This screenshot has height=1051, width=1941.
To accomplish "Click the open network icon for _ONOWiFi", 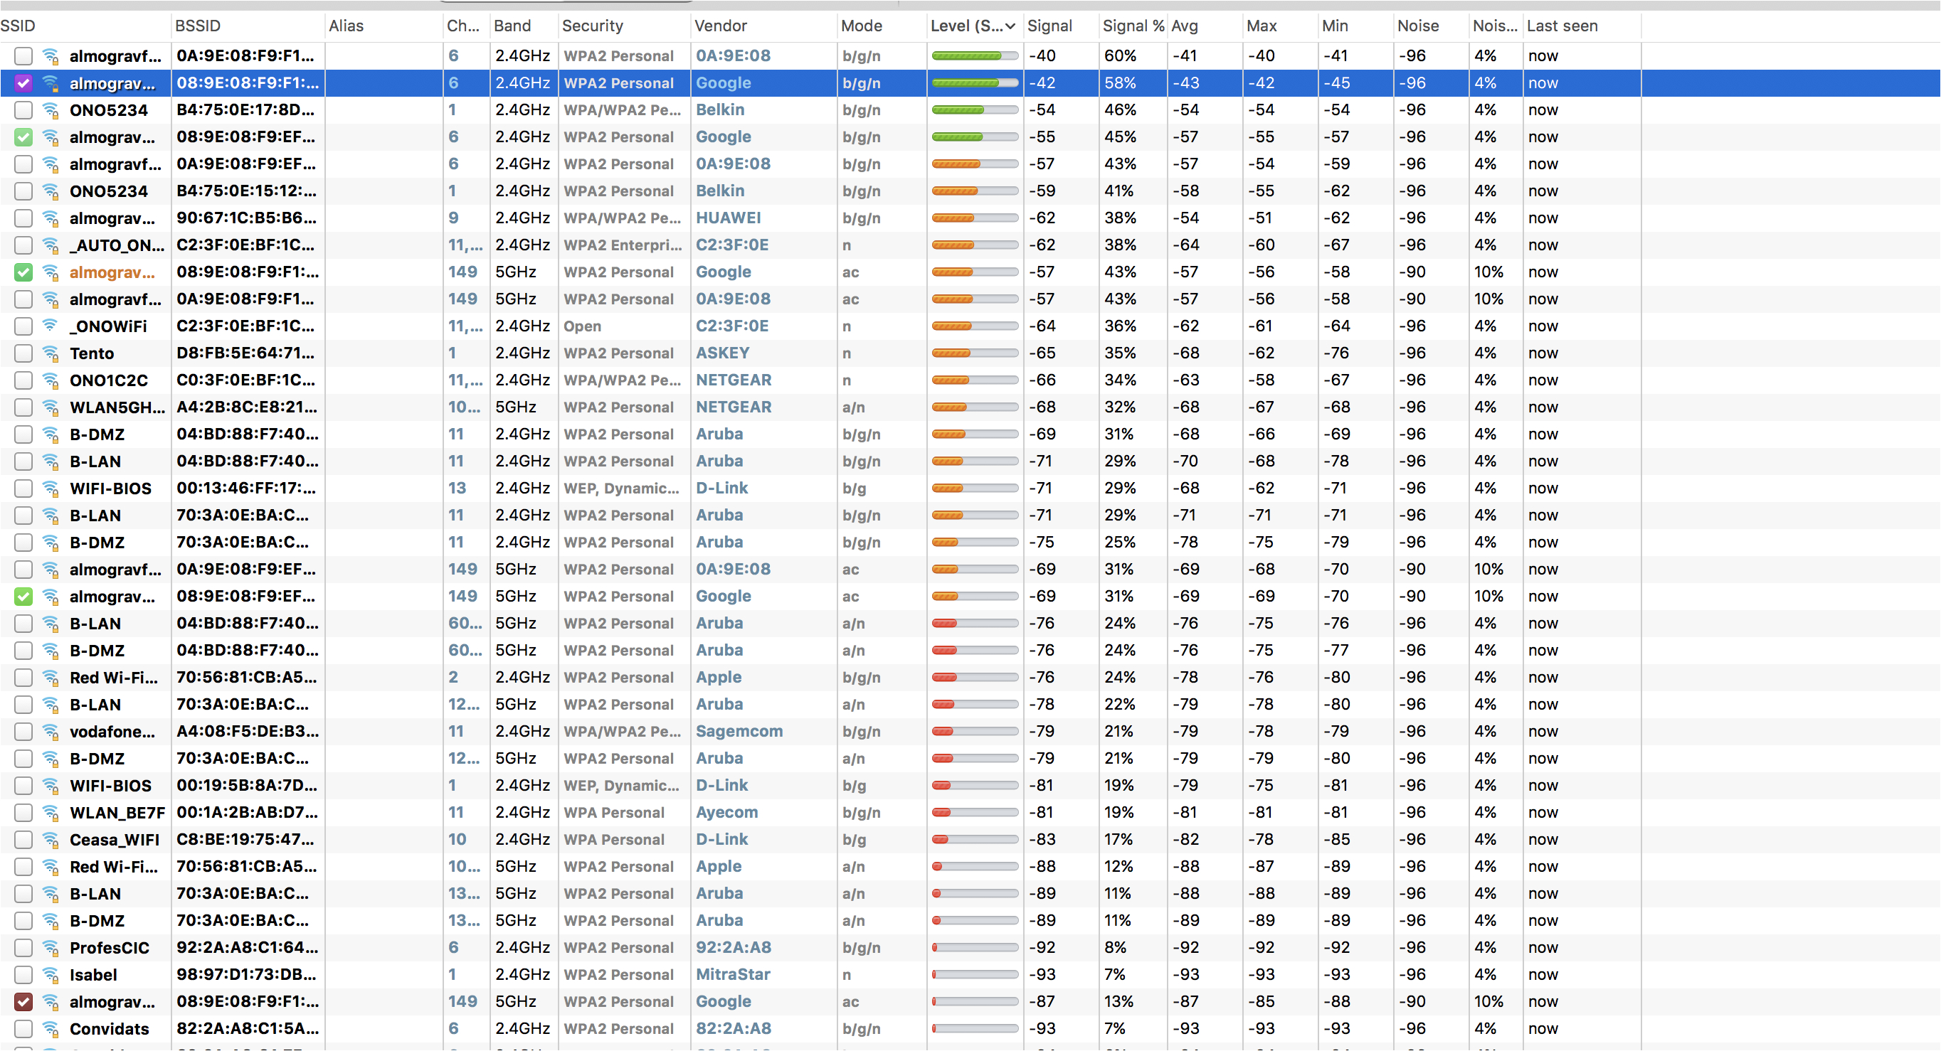I will coord(51,326).
